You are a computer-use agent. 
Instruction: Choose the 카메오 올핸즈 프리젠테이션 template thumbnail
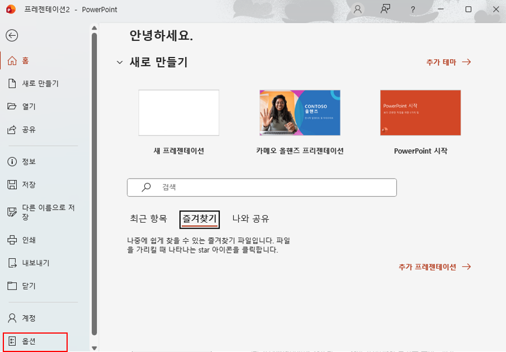[x=300, y=113]
